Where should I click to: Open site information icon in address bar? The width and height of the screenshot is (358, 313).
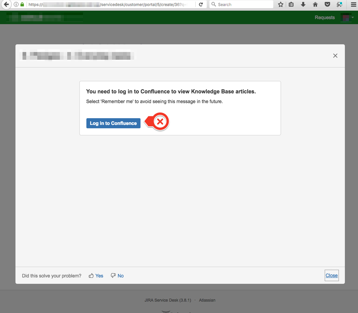coord(16,4)
